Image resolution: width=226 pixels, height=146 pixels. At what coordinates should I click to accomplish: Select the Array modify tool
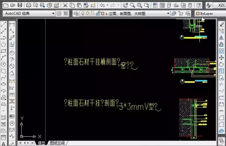coord(221,51)
